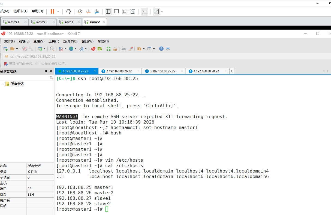This screenshot has width=331, height=215.
Task: Open Xftp with the green file transfer icon
Action: pos(100,49)
